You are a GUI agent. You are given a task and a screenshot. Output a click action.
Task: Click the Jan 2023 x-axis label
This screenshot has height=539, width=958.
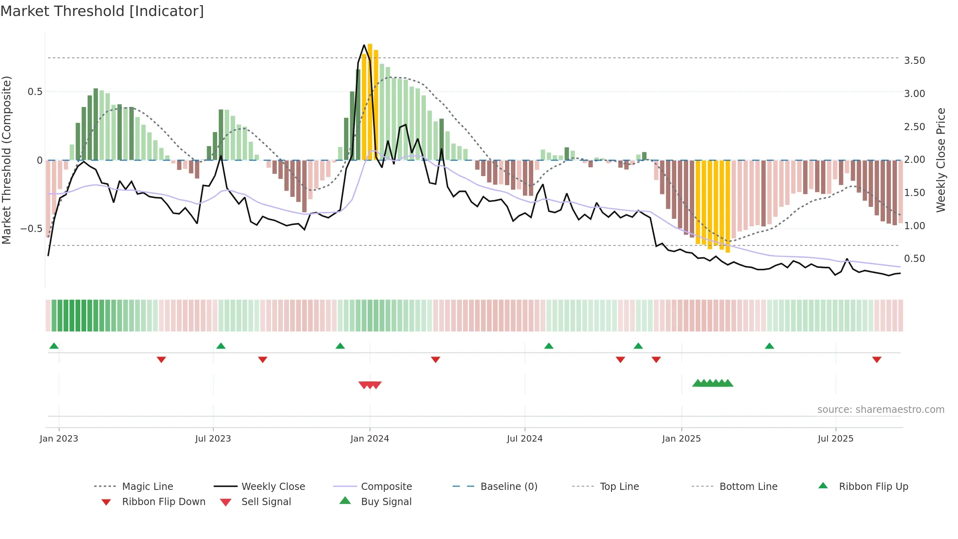59,438
